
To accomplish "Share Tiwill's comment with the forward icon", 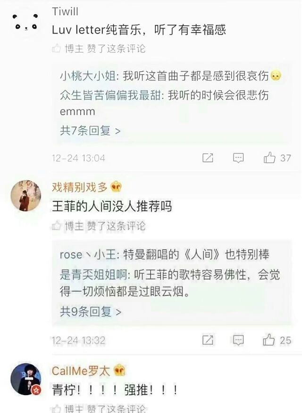I will point(208,158).
